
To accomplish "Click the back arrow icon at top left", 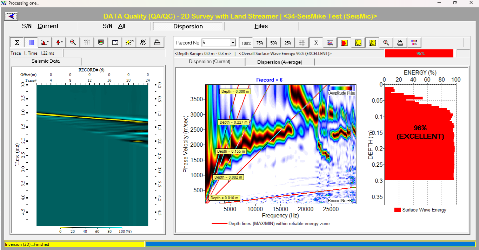I will click(11, 16).
